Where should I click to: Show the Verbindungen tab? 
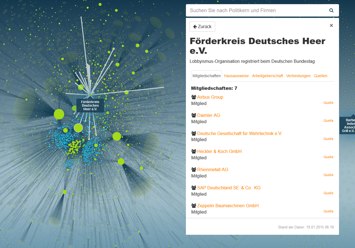[298, 76]
